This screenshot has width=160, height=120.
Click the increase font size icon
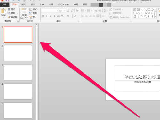pyautogui.click(x=68, y=11)
